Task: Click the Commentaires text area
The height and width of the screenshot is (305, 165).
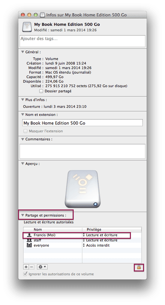Action: tap(82, 151)
